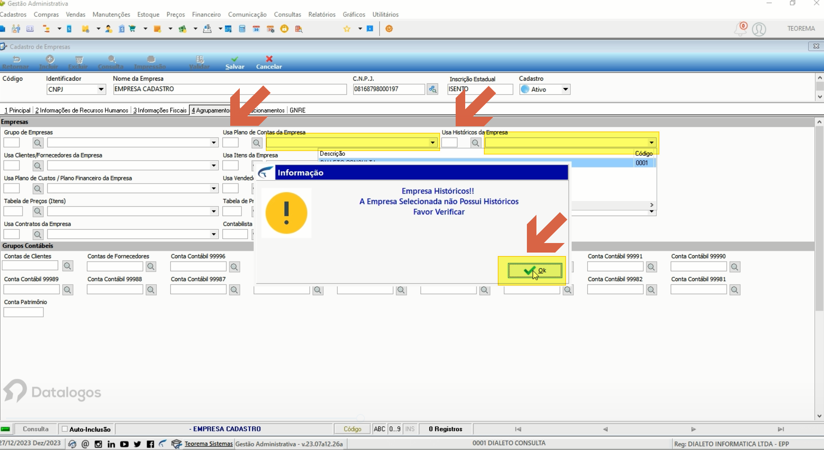Click the Salvar checkmark icon
Viewport: 824px width, 450px height.
click(x=235, y=59)
